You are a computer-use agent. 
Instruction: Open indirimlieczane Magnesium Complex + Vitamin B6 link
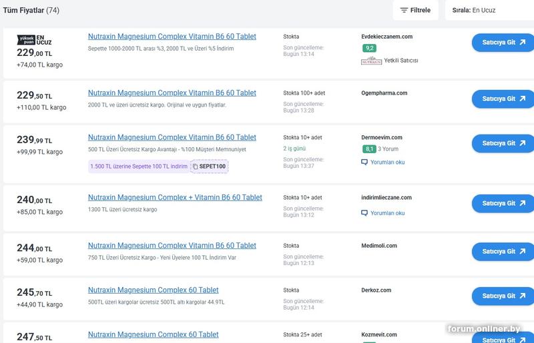[175, 198]
